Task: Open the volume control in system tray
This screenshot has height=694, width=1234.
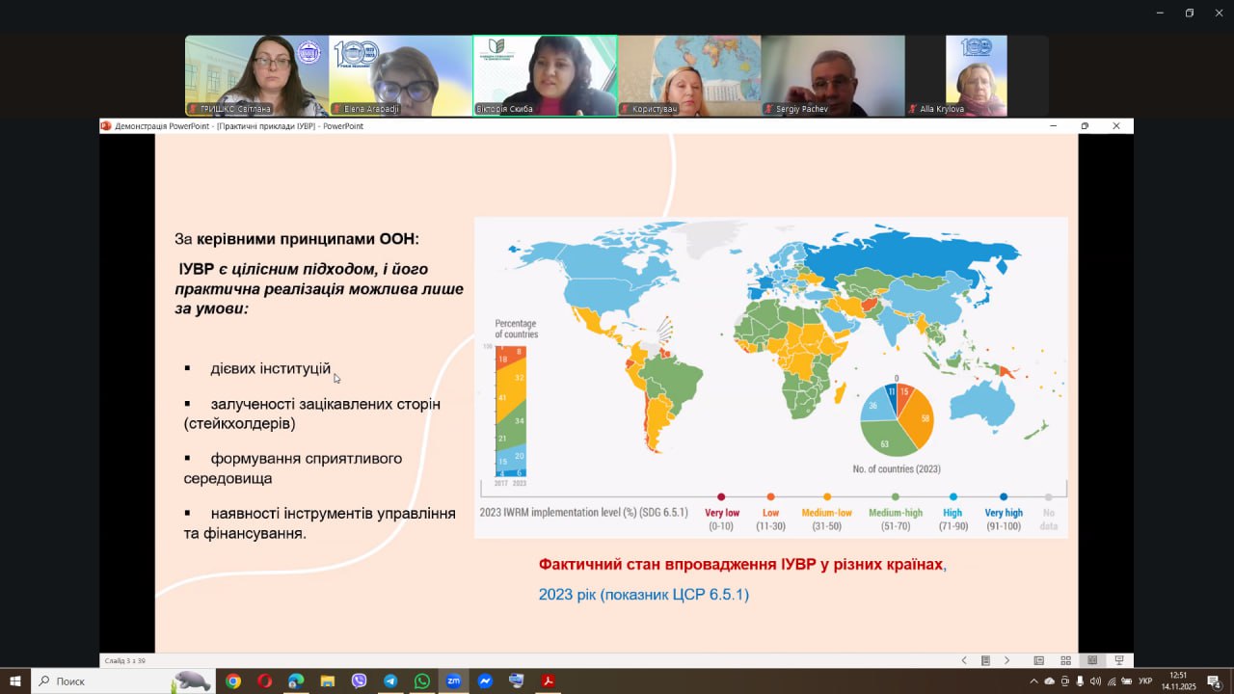Action: [x=1095, y=681]
